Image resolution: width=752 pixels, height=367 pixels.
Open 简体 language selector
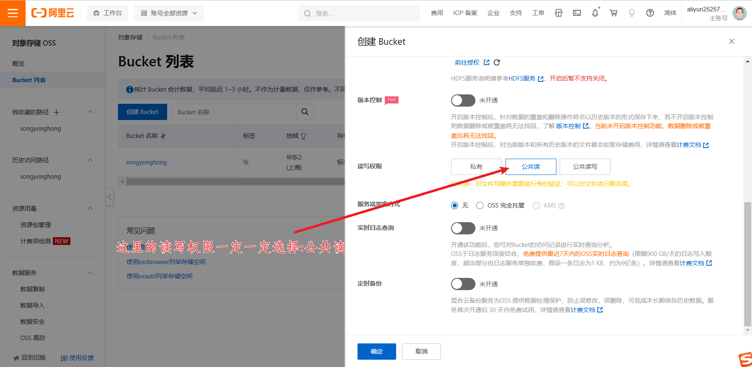tap(670, 13)
